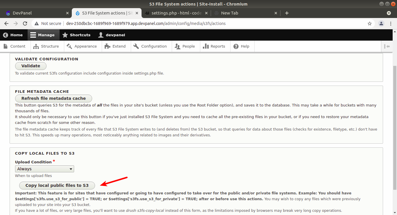Open a new tab with the plus button
The image size is (397, 215).
coord(287,13)
